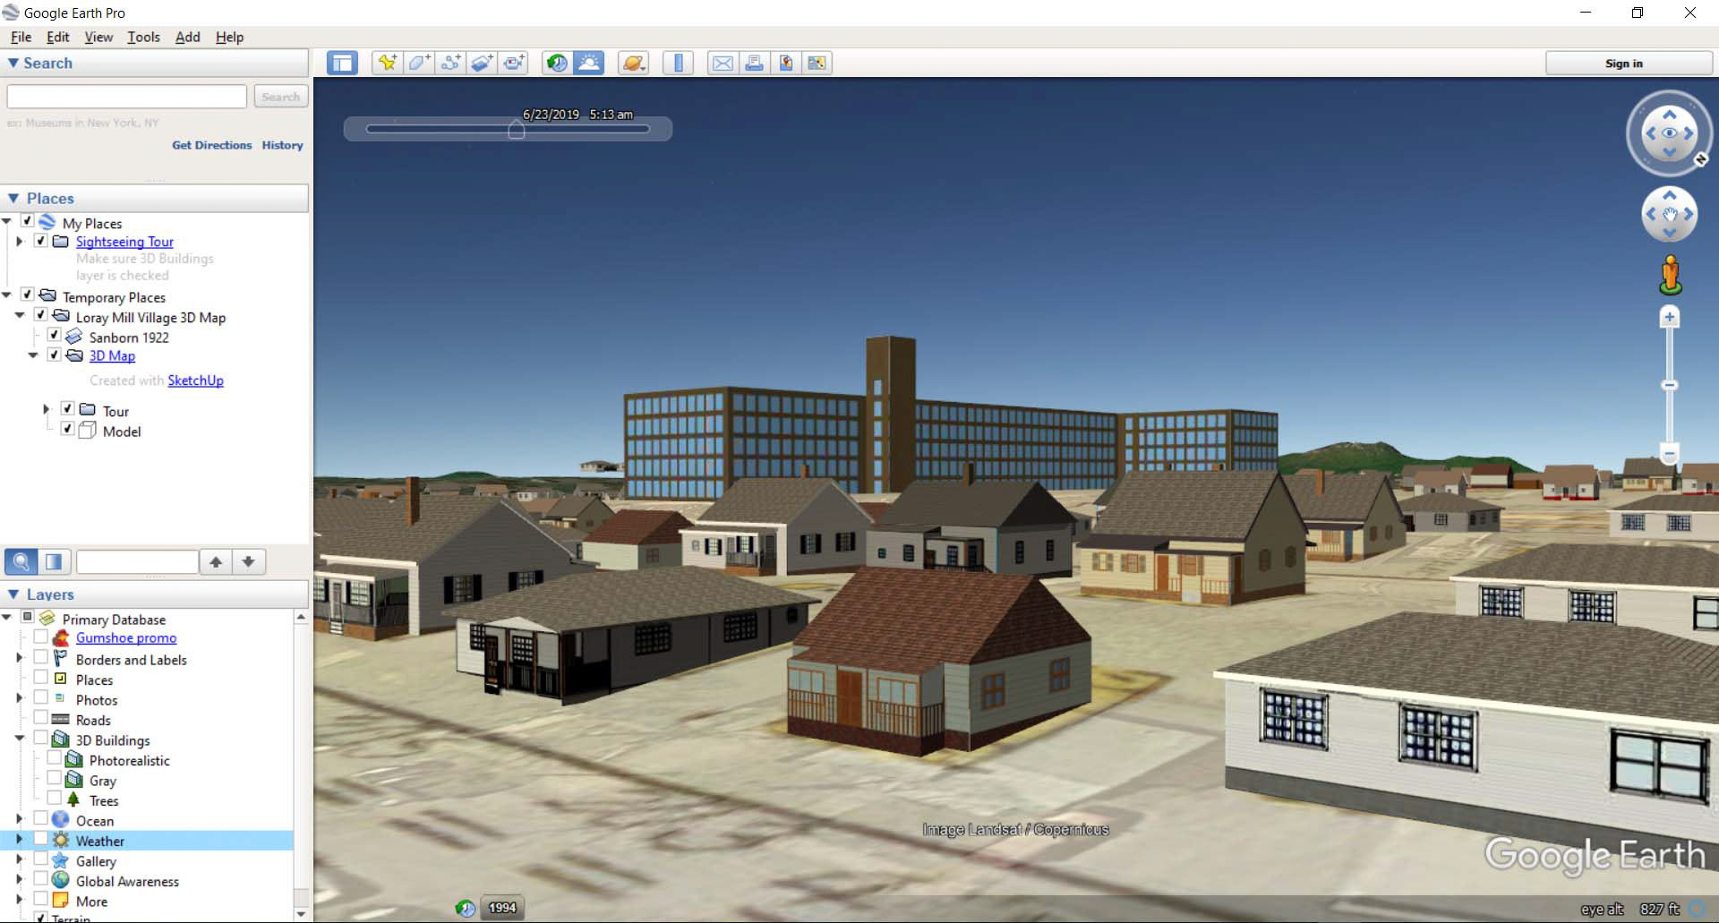
Task: Click the time-of-day slider handle
Action: coord(517,130)
